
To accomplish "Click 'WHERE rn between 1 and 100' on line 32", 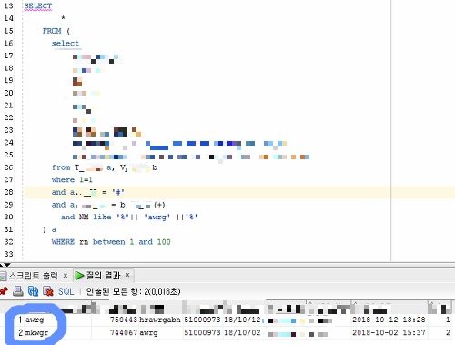I will tap(111, 242).
